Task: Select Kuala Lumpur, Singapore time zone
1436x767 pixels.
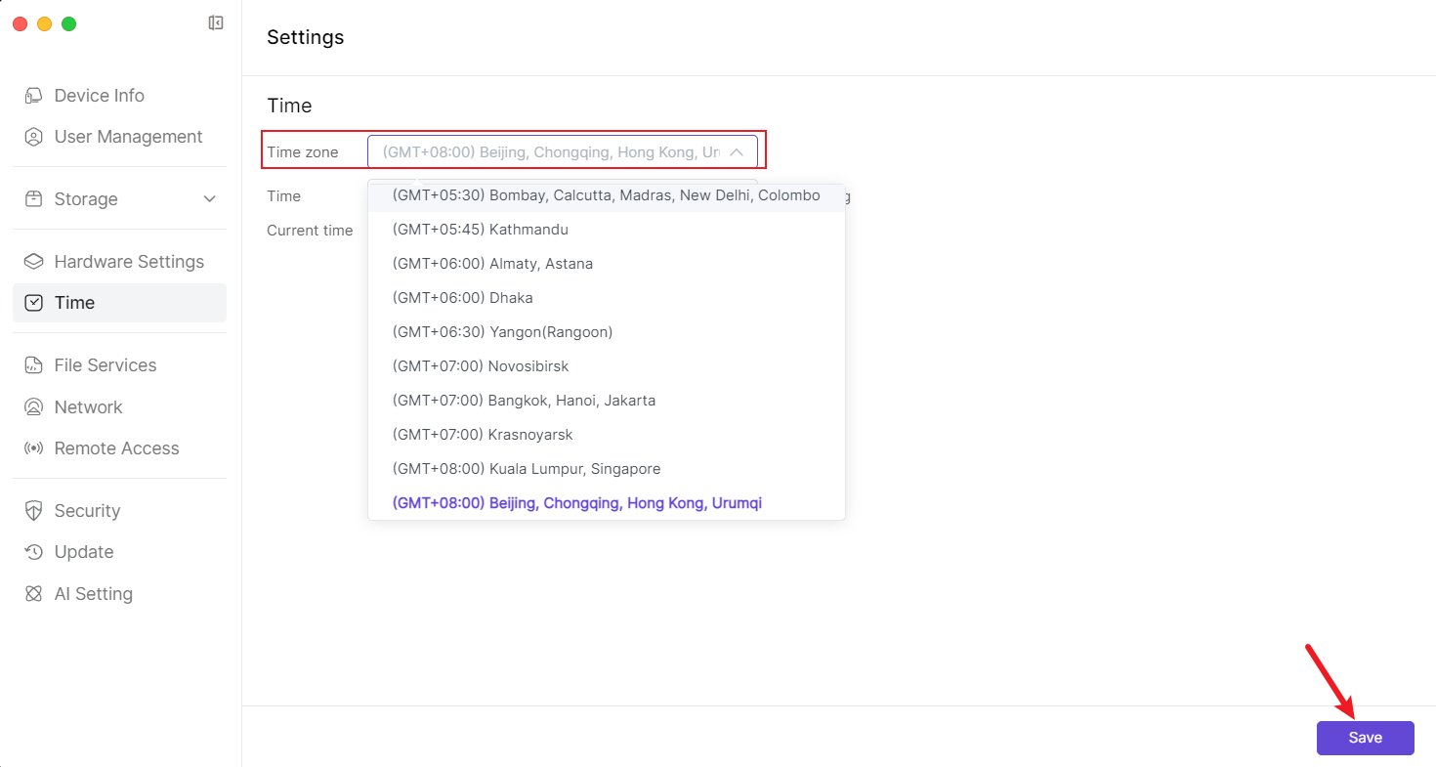Action: 526,469
